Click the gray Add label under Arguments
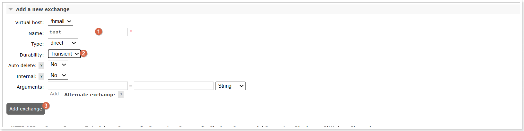This screenshot has height=131, width=524. pos(54,94)
